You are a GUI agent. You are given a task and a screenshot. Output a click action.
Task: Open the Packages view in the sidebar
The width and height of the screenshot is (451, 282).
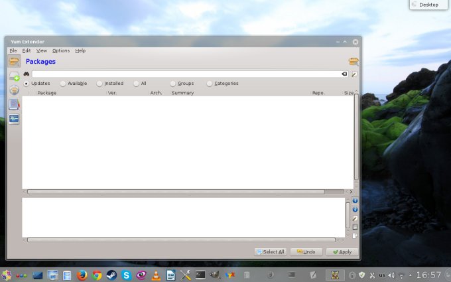coord(14,62)
